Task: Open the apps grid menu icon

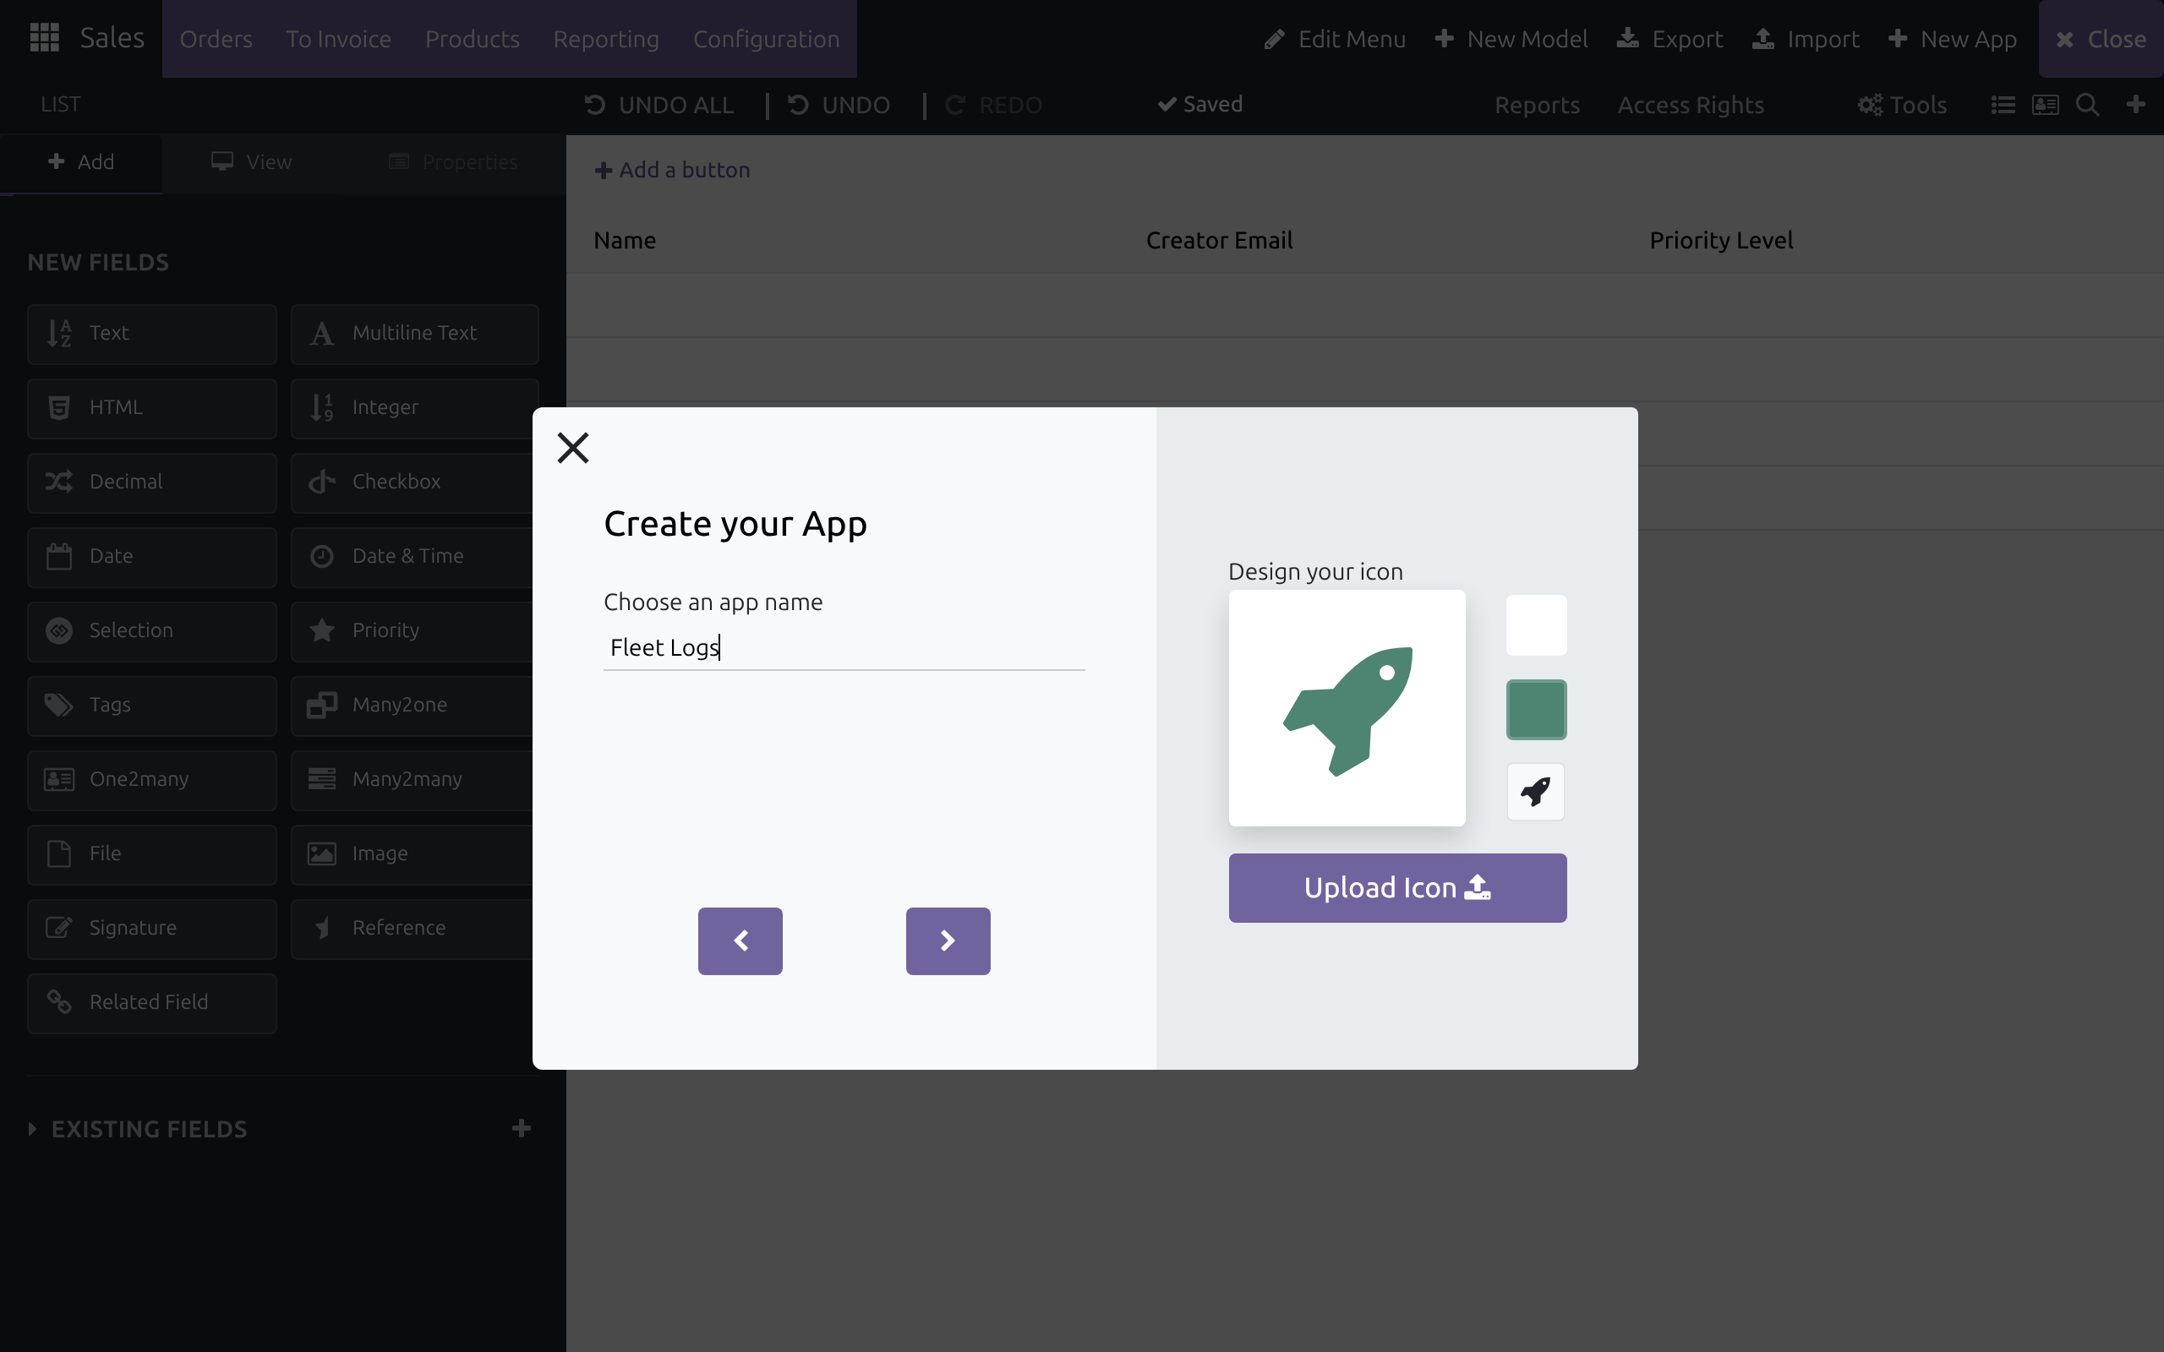Action: pyautogui.click(x=44, y=39)
